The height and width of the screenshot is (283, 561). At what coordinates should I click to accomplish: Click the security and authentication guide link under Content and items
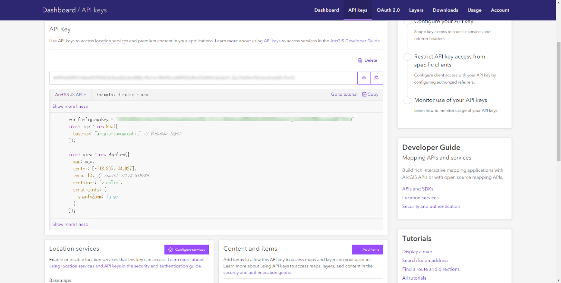[x=257, y=273]
